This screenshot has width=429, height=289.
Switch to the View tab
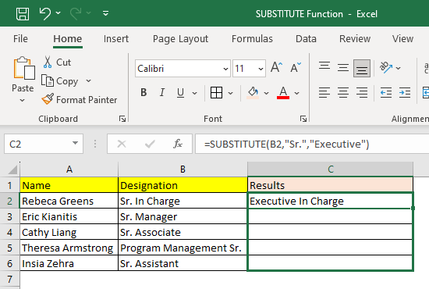point(402,39)
